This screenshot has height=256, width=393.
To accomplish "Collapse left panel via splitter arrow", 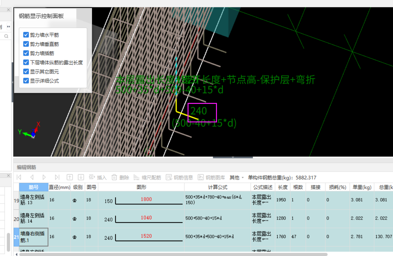I will [13, 82].
